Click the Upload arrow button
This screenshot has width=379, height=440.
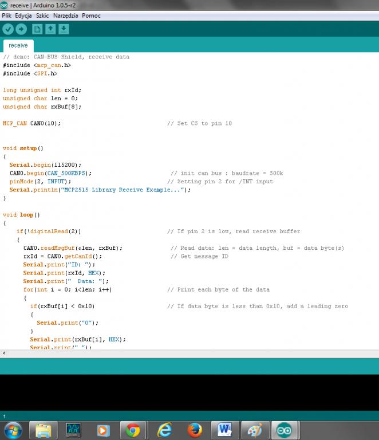[21, 29]
